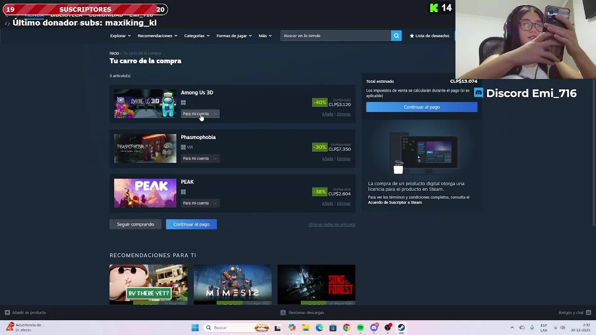
Task: Click the Inicio breadcrumb link
Action: click(114, 54)
